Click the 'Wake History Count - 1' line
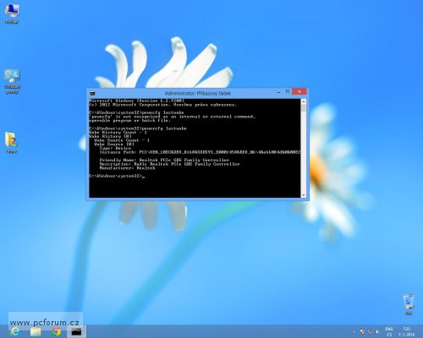The image size is (423, 338). coord(118,133)
